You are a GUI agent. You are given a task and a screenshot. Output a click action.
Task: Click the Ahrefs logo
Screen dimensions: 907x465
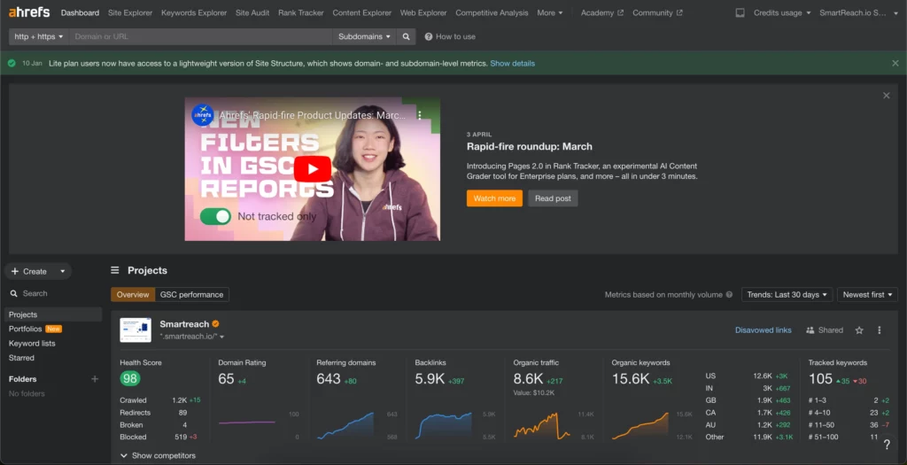coord(29,12)
